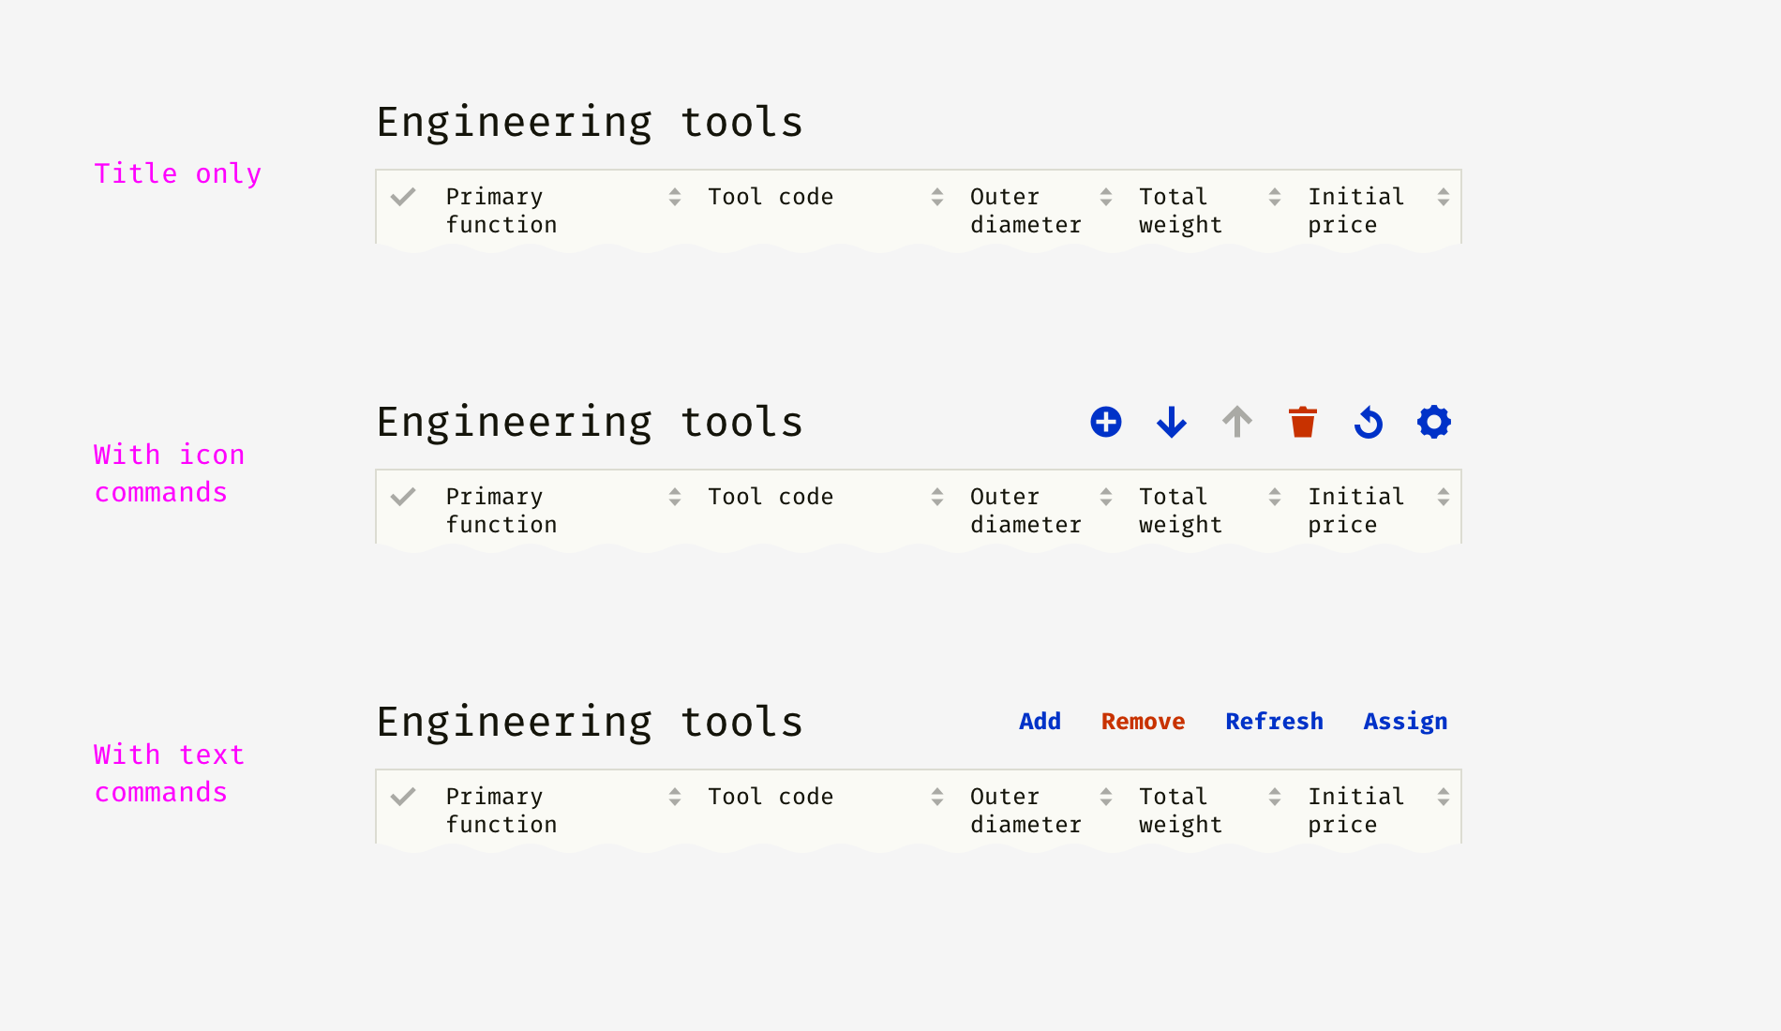Toggle select-all checkmark in text commands table
The width and height of the screenshot is (1781, 1031).
403,797
